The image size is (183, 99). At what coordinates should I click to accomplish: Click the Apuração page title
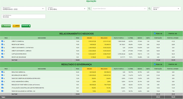[x=91, y=1]
